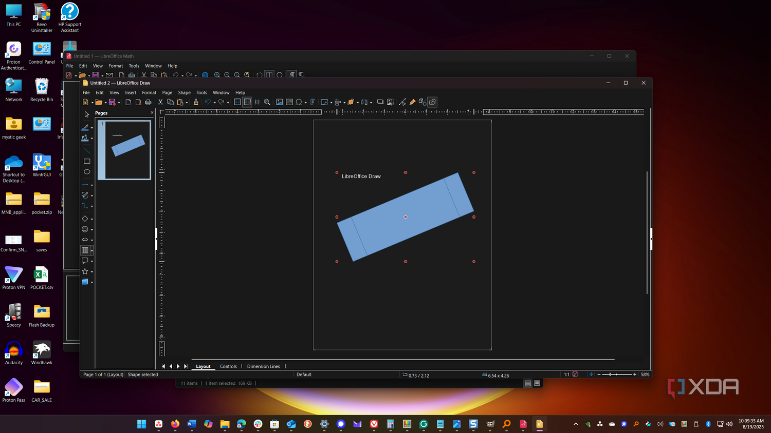Click the vertical scrollbar of the canvas
The height and width of the screenshot is (433, 771).
tap(647, 232)
